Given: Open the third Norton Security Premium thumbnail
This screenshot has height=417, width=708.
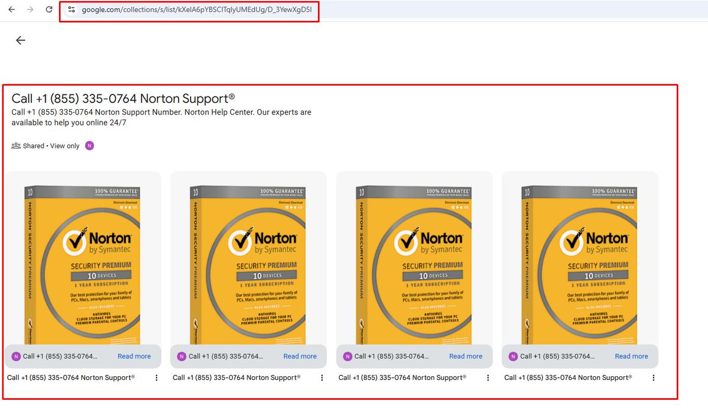Looking at the screenshot, I should pyautogui.click(x=414, y=258).
